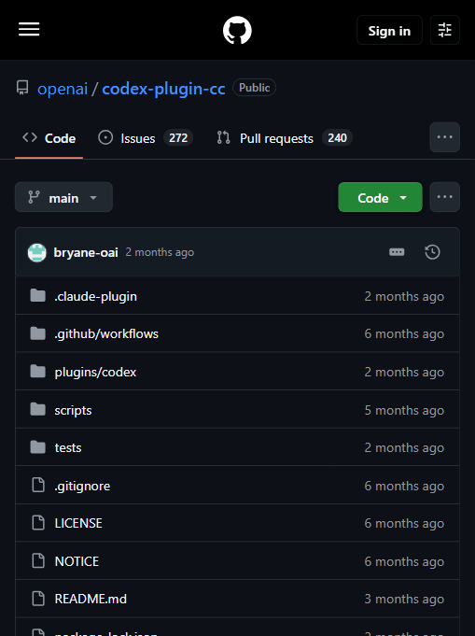
Task: Click '2 months ago' in plugins/codex row
Action: click(x=404, y=372)
